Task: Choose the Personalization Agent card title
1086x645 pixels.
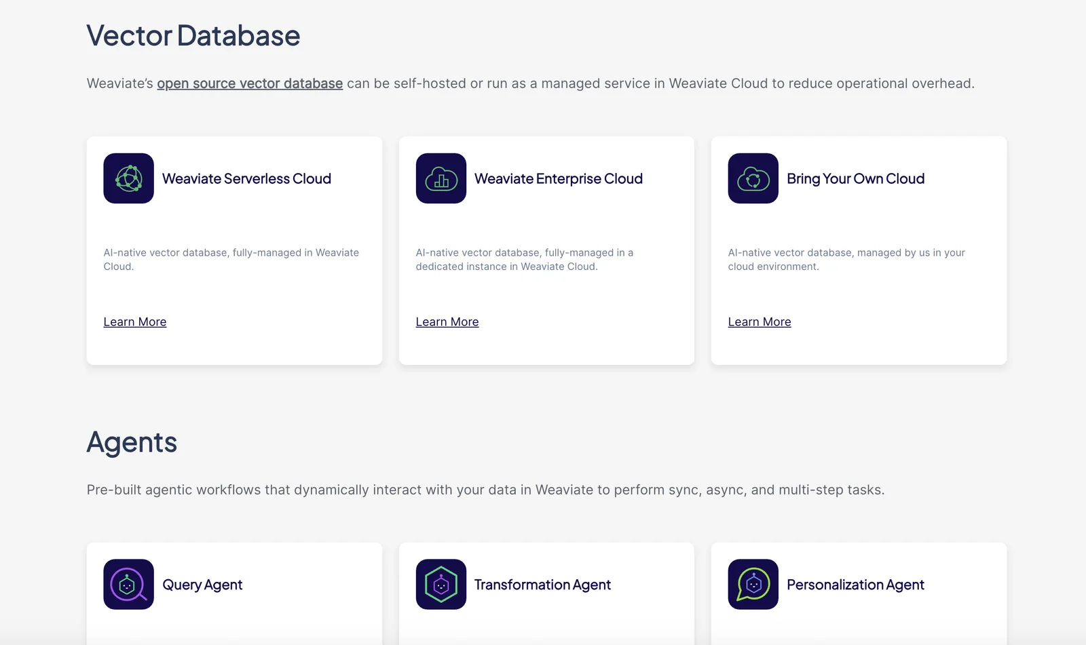Action: coord(855,585)
